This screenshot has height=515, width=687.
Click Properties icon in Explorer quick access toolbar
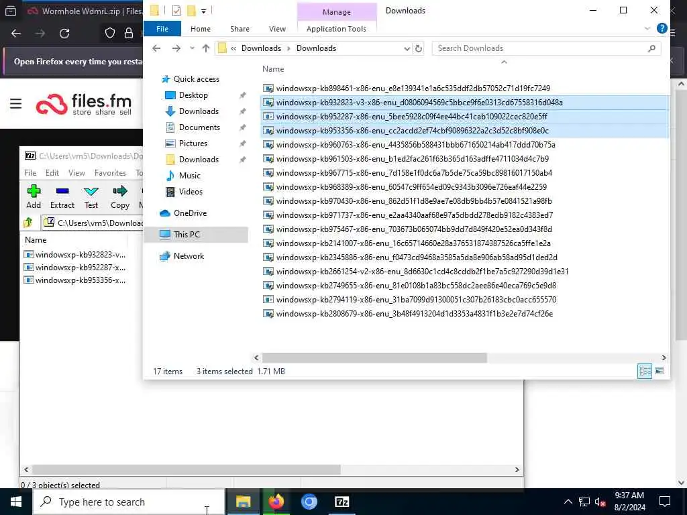pyautogui.click(x=176, y=11)
